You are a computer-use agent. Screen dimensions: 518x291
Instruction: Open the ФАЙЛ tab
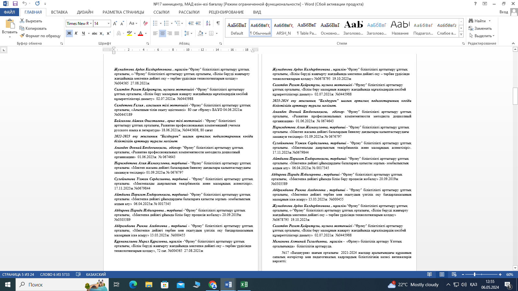(9, 12)
